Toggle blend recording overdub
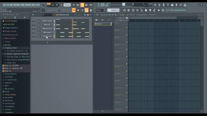Viewport: 207px width, 116px height. [x=87, y=5]
